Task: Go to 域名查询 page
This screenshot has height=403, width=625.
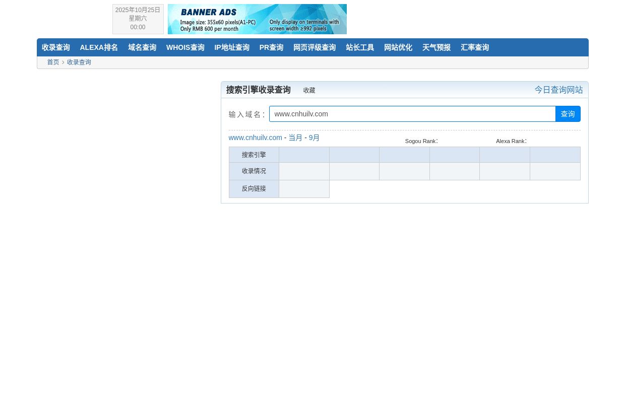Action: point(142,47)
